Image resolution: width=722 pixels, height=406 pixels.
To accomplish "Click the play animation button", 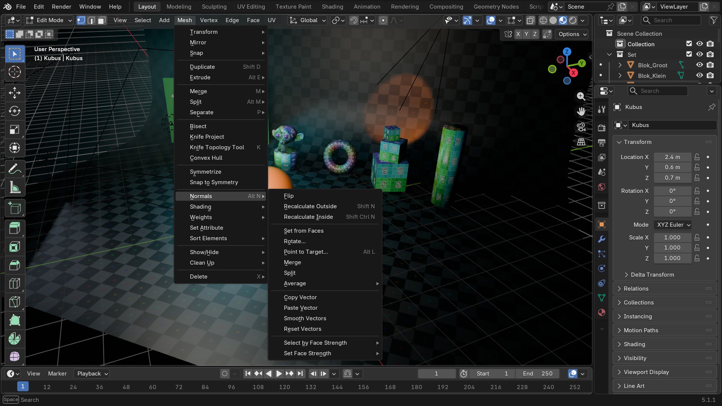I will pyautogui.click(x=279, y=374).
